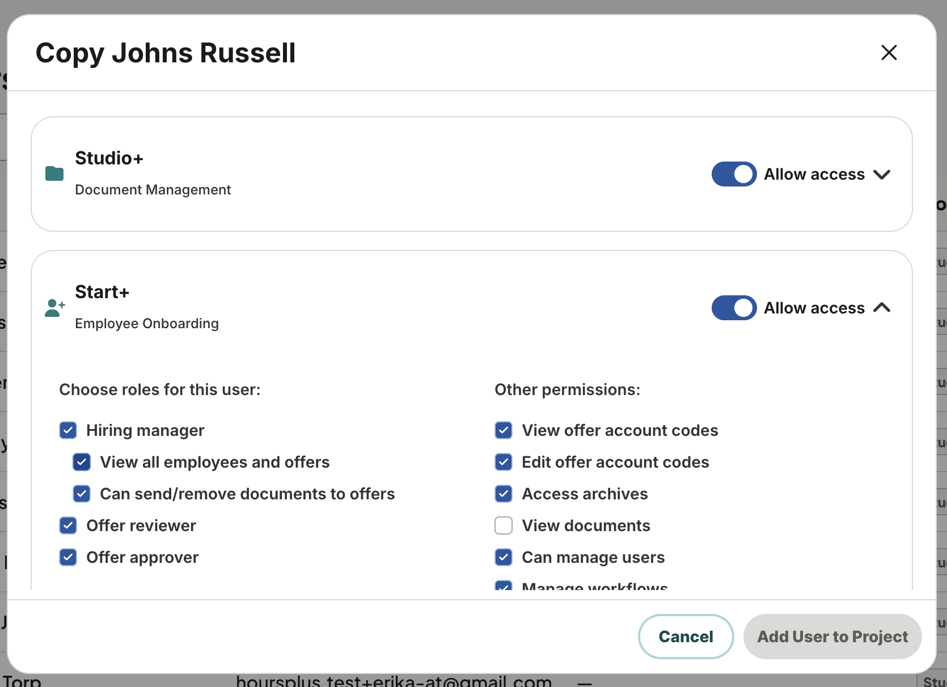This screenshot has height=687, width=947.
Task: Click the Studio+ heading text
Action: pyautogui.click(x=109, y=158)
